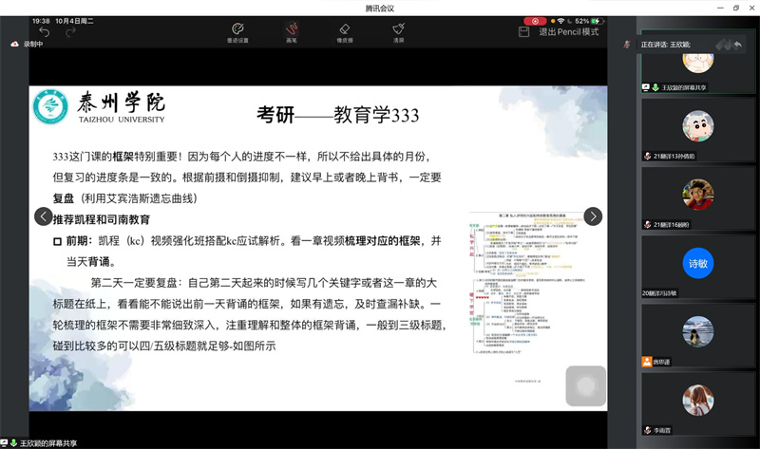760x449 pixels.
Task: Go to previous slide with left arrow
Action: (44, 216)
